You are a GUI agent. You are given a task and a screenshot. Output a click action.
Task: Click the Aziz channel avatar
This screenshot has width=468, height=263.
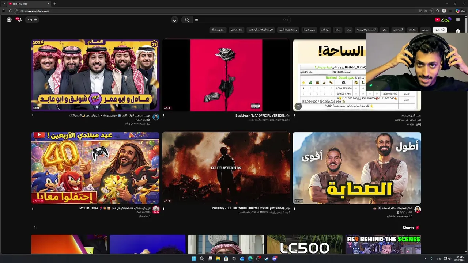[x=156, y=117]
